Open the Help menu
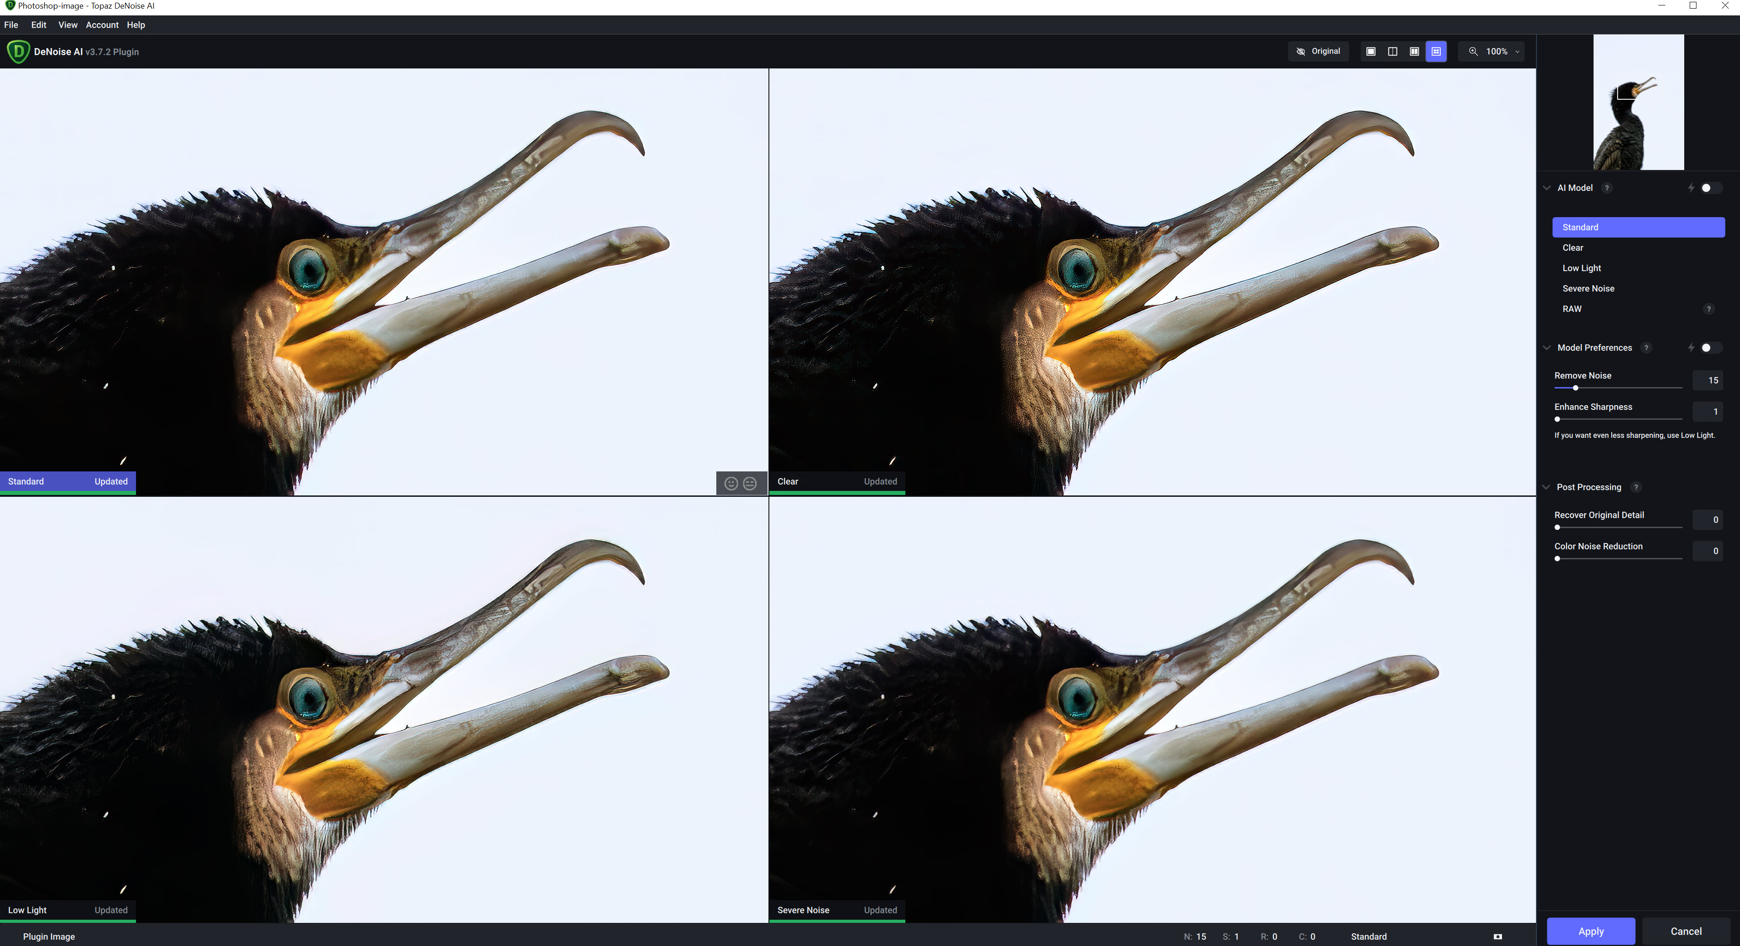1740x946 pixels. (x=136, y=25)
